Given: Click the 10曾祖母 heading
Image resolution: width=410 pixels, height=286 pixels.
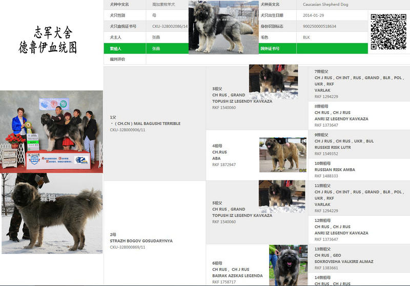Looking at the screenshot, I should [x=322, y=164].
